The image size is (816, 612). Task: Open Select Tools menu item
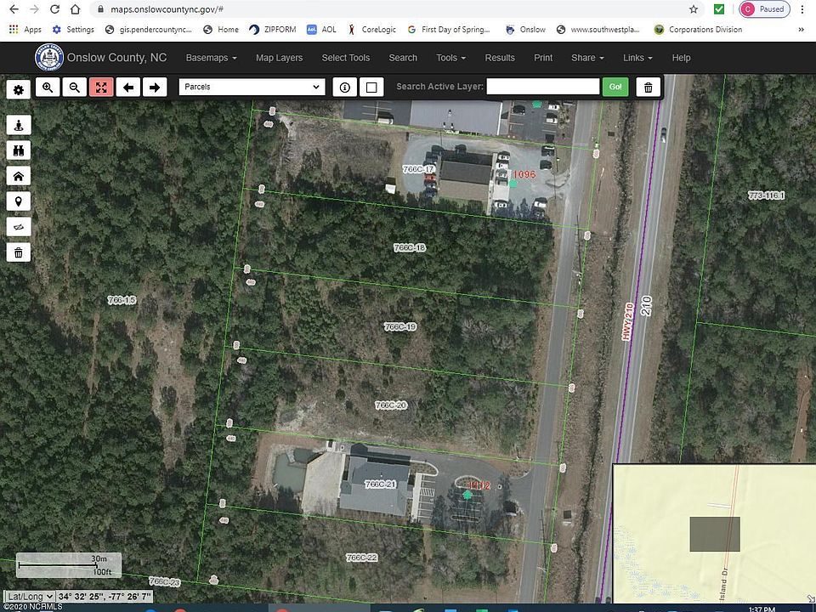(346, 58)
